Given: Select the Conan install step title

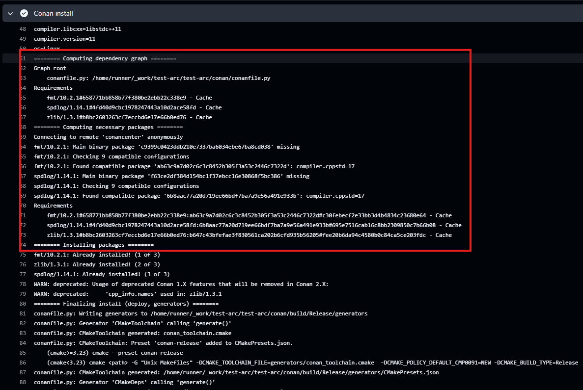Looking at the screenshot, I should pyautogui.click(x=53, y=13).
